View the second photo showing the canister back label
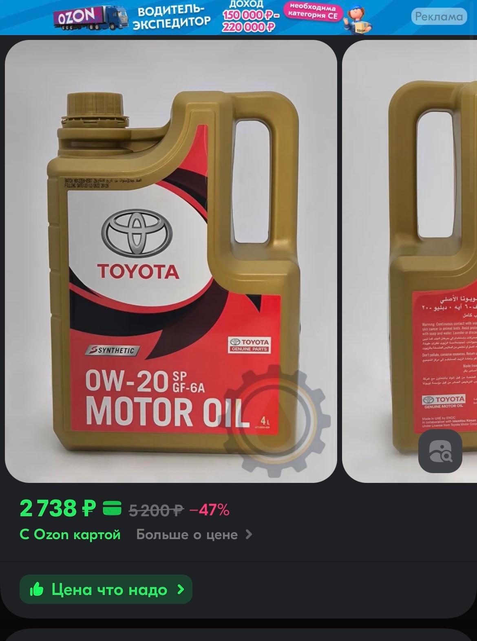477x641 pixels. pyautogui.click(x=409, y=261)
